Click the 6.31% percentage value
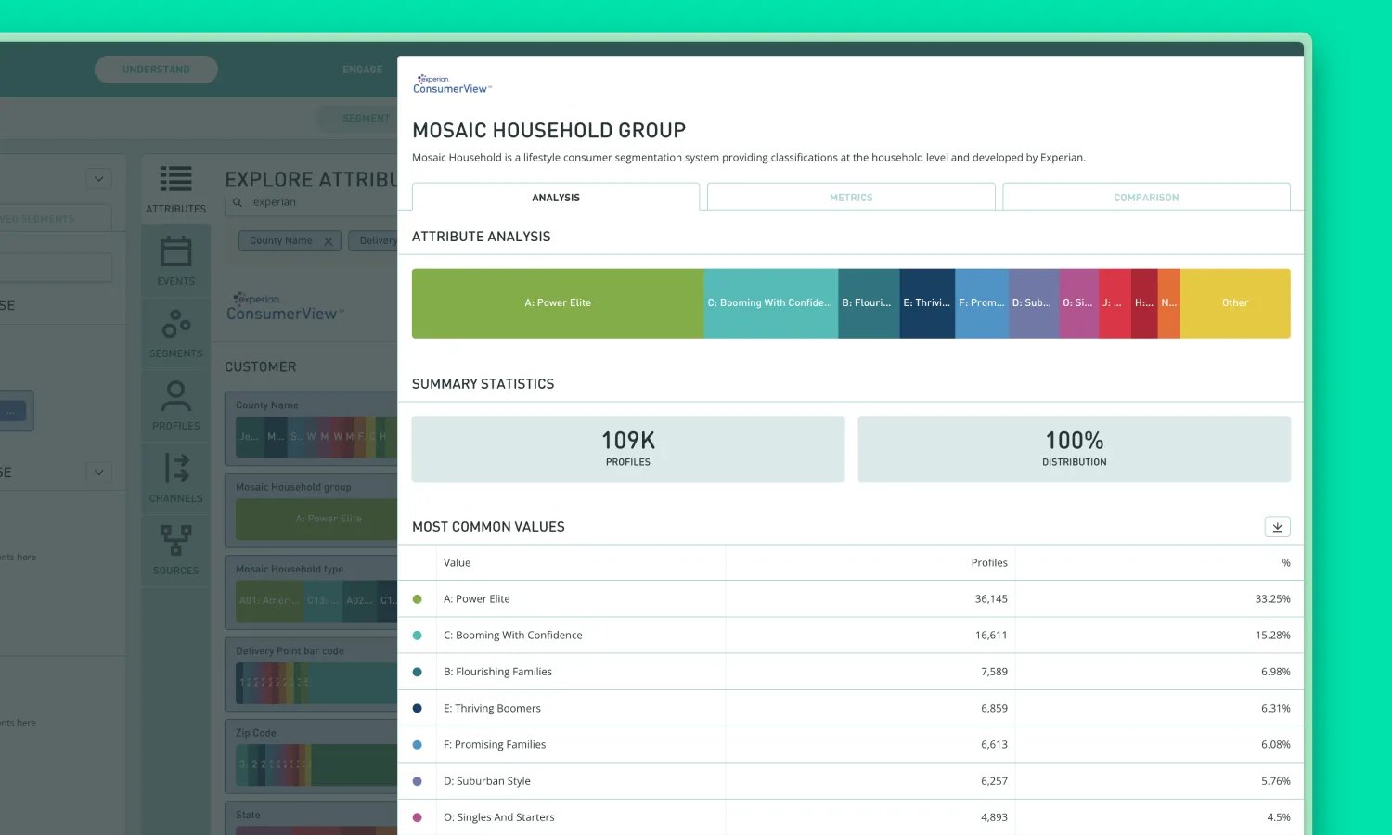Image resolution: width=1392 pixels, height=835 pixels. point(1275,708)
